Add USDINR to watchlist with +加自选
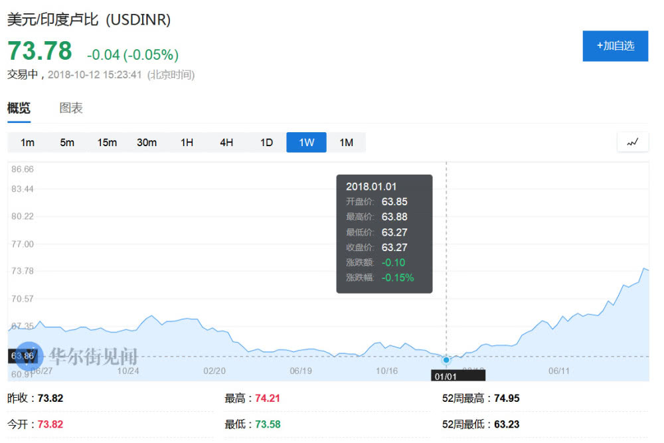Viewport: 664px width, 443px height. pyautogui.click(x=615, y=46)
